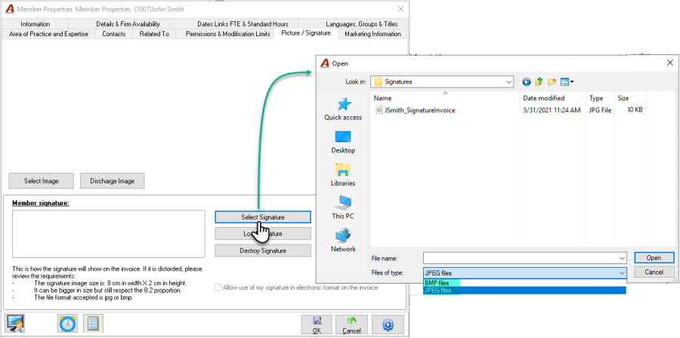Viewport: 680px width, 338px height.
Task: Expand the Look in Signatures dropdown
Action: (x=508, y=81)
